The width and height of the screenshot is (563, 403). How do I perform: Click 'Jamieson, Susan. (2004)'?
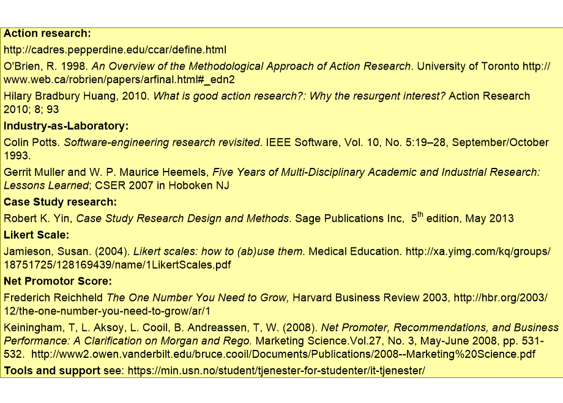(67, 252)
